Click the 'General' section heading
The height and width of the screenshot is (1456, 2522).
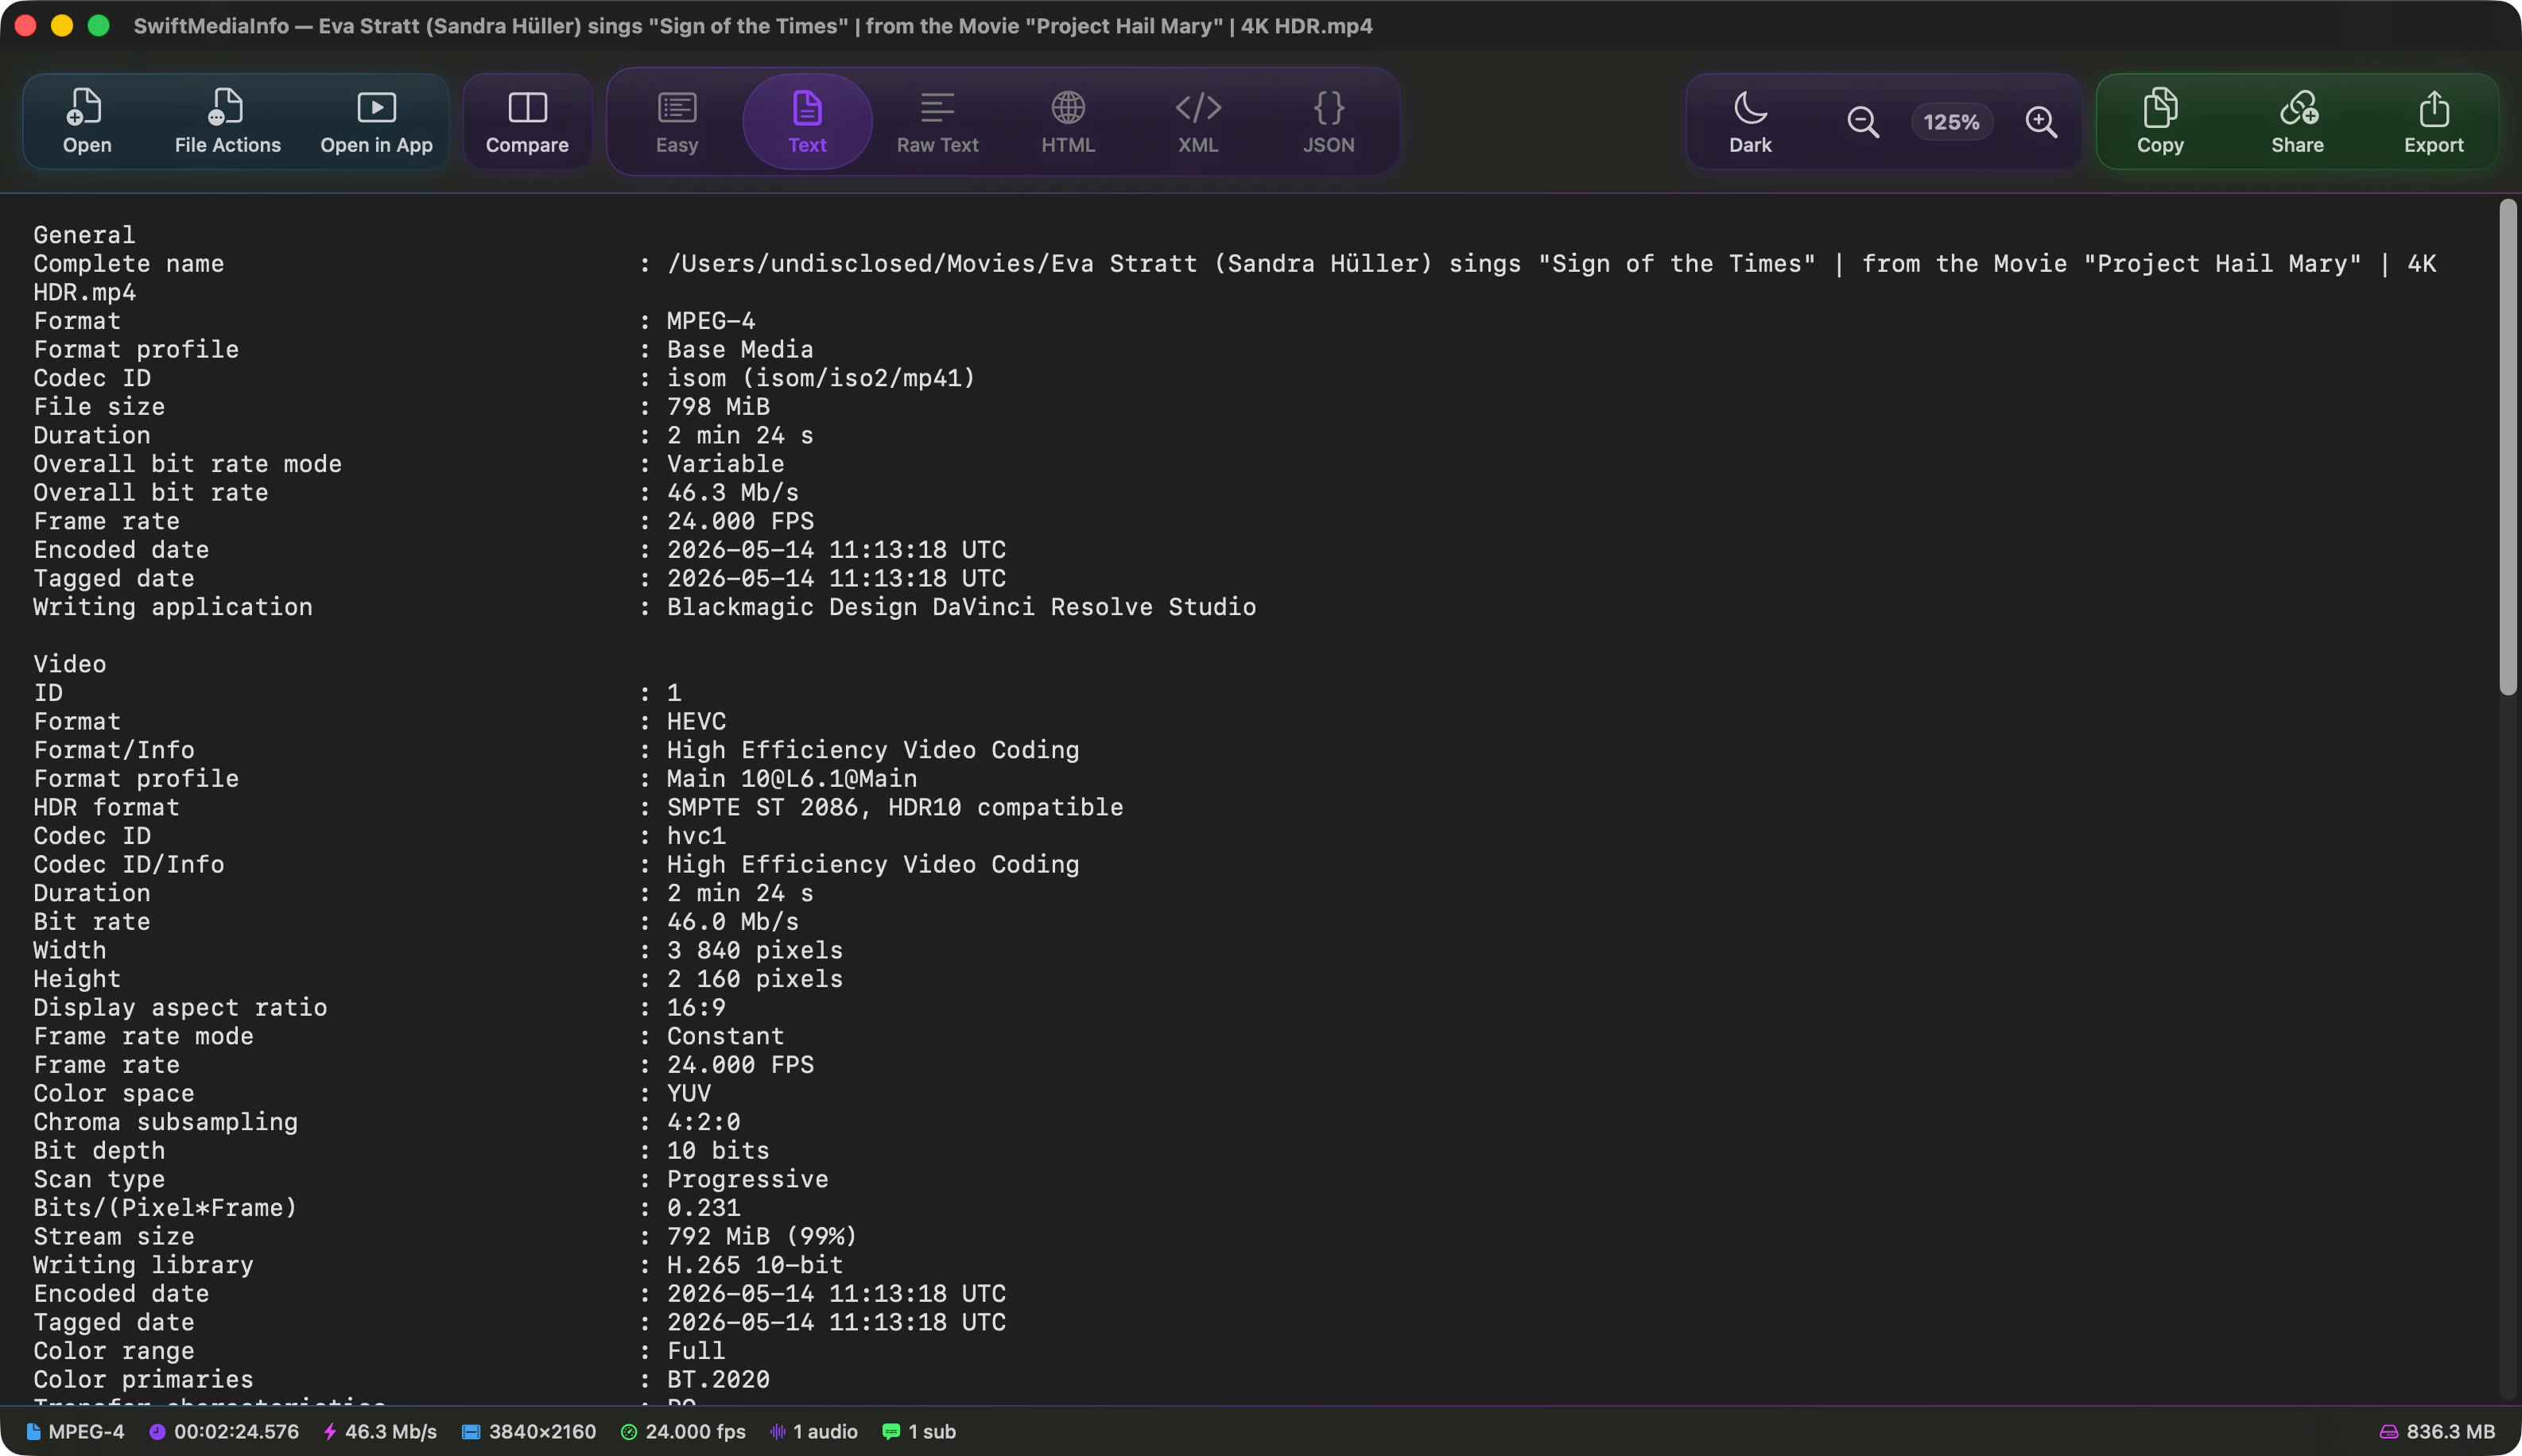[84, 235]
